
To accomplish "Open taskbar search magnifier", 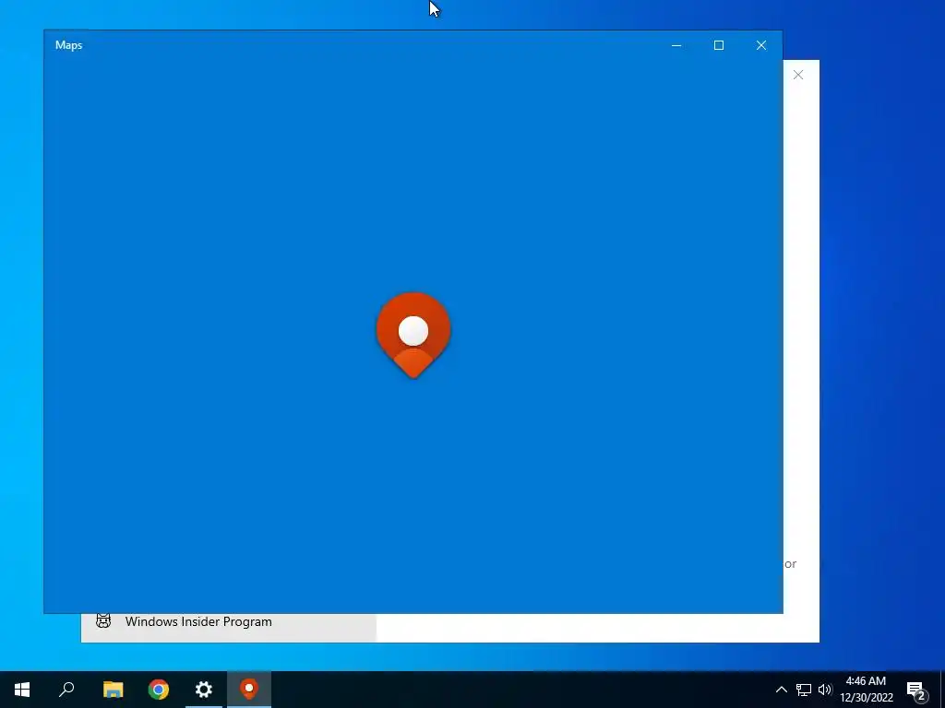I will coord(66,690).
